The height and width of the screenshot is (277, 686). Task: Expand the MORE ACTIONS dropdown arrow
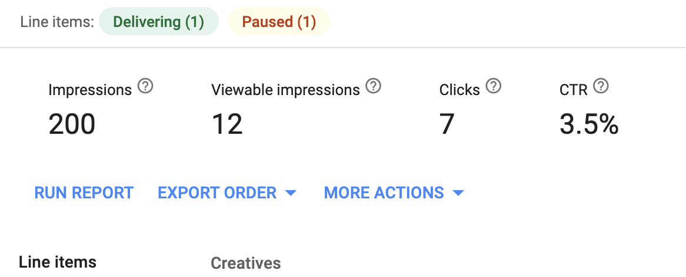458,193
